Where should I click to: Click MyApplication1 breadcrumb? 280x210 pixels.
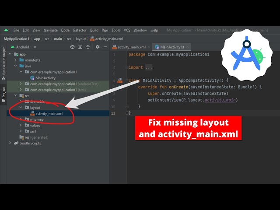(16, 39)
